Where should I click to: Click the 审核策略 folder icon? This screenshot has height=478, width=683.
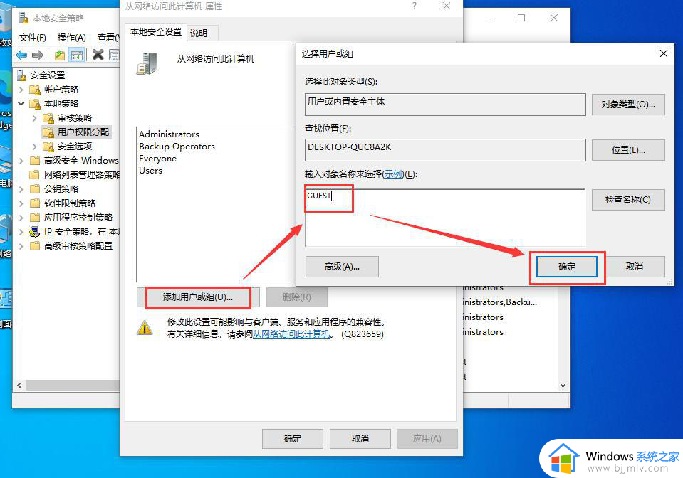click(48, 118)
